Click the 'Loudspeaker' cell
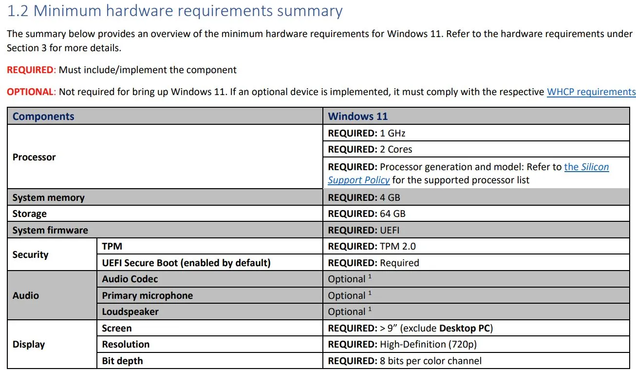This screenshot has height=370, width=636. point(209,312)
